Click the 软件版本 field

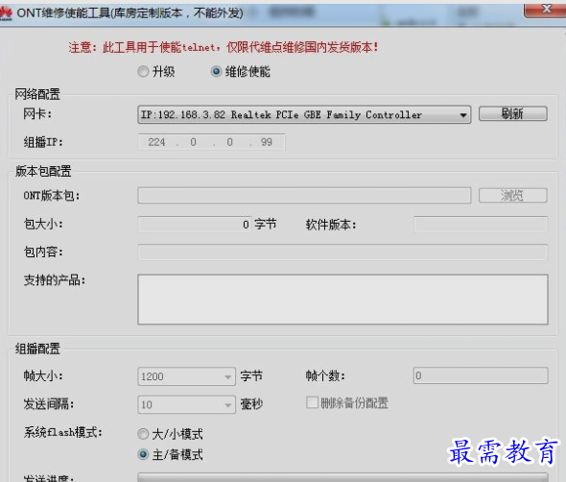pyautogui.click(x=481, y=225)
